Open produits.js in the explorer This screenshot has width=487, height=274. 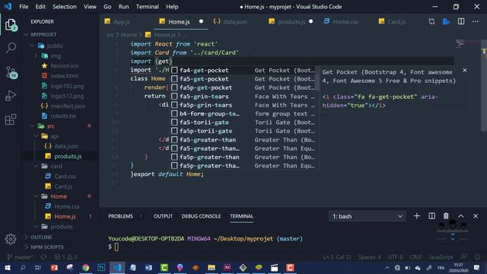[68, 156]
